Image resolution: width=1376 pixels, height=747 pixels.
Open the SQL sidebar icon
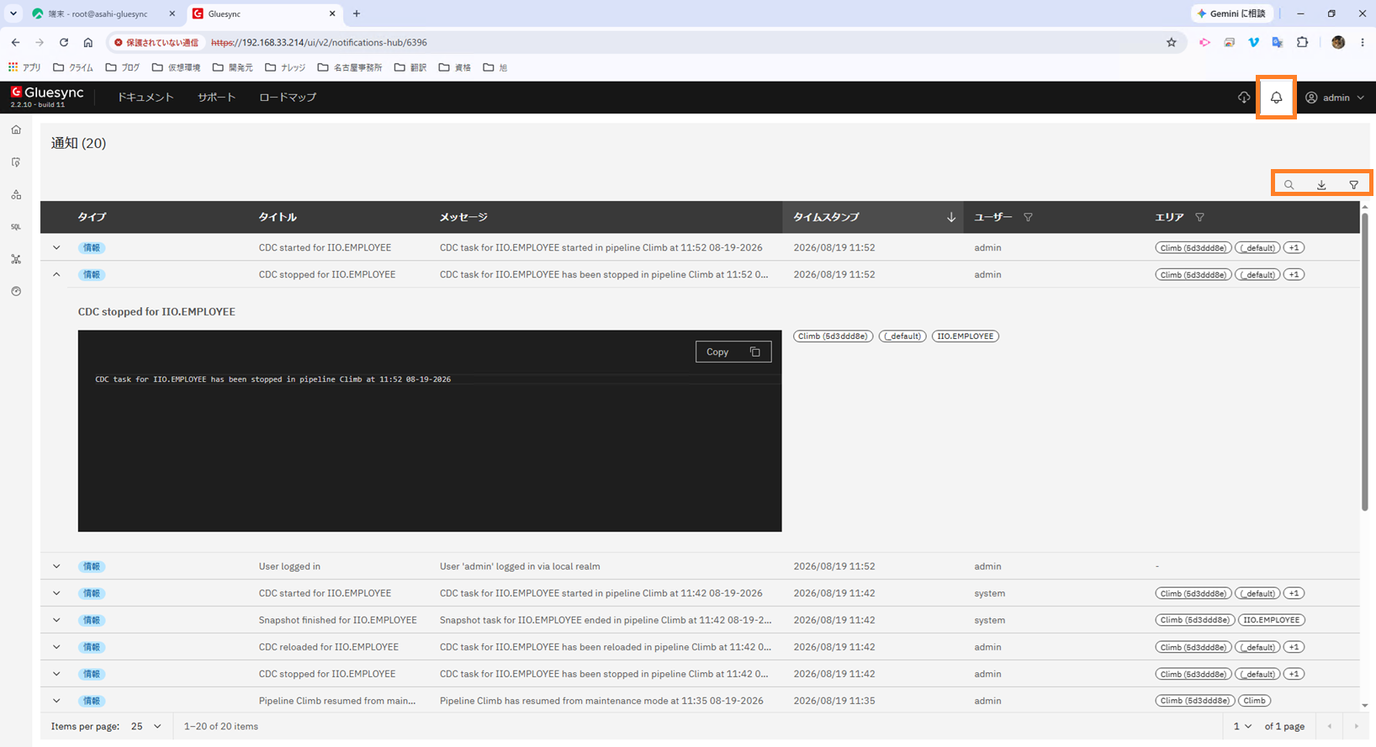16,227
